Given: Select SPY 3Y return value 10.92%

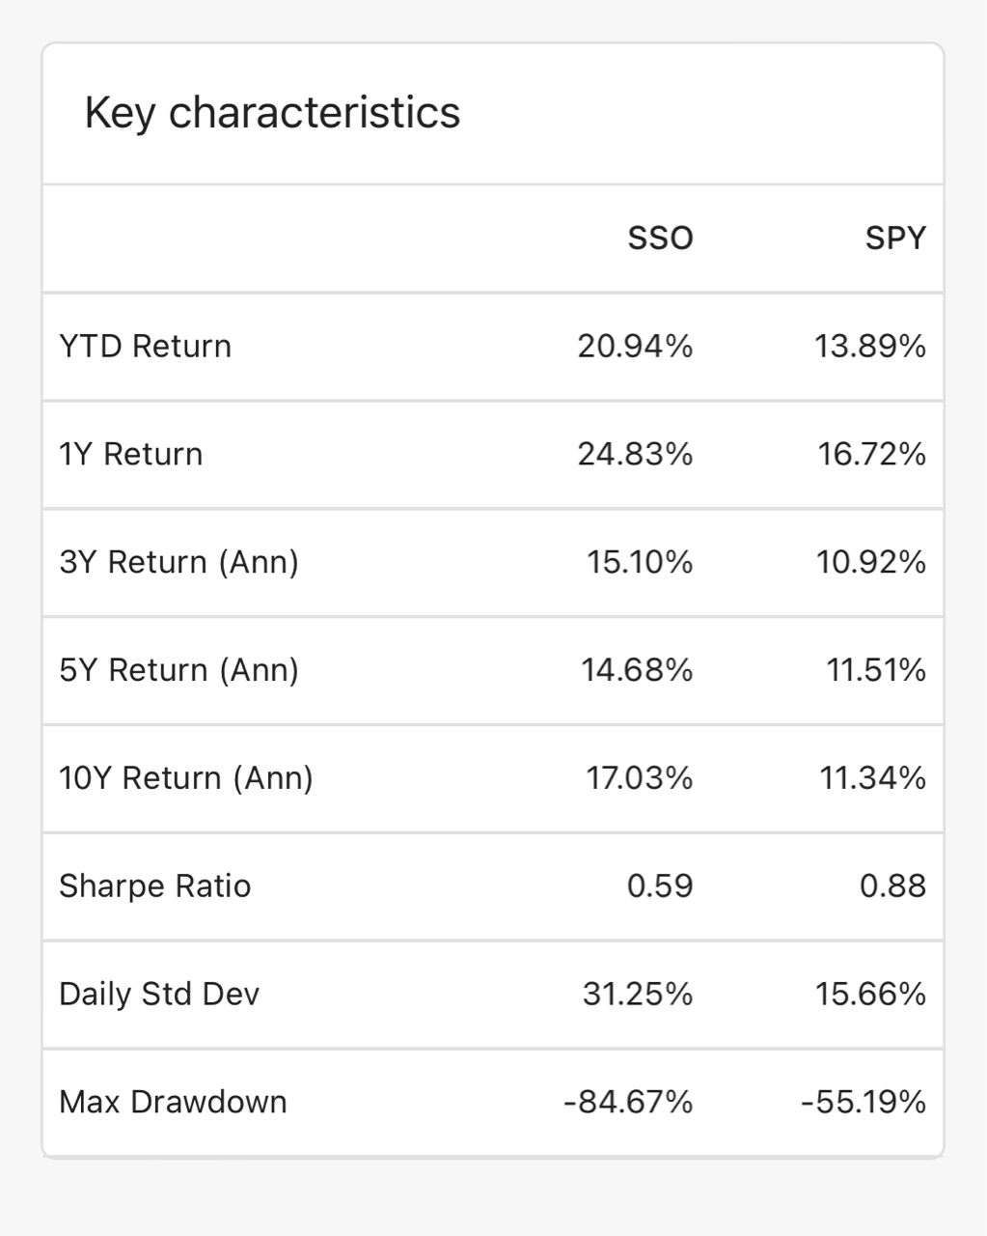Looking at the screenshot, I should click(x=870, y=562).
